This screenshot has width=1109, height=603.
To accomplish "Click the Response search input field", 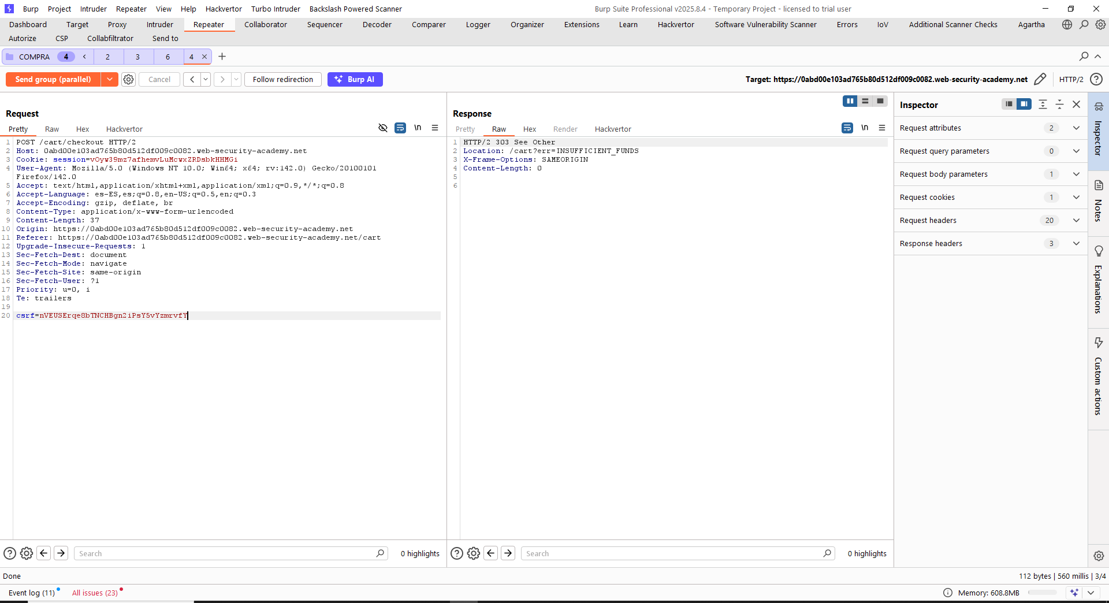I will 673,553.
